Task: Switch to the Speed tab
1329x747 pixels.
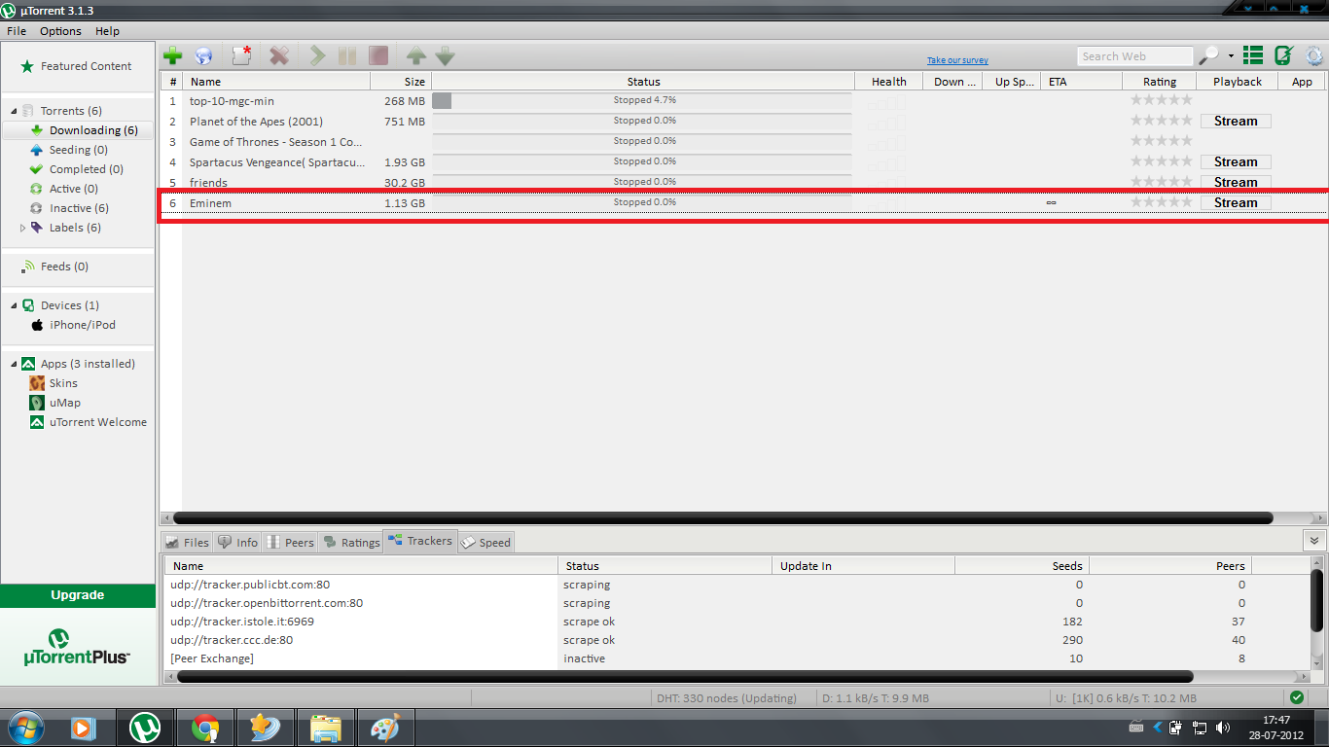Action: [485, 542]
